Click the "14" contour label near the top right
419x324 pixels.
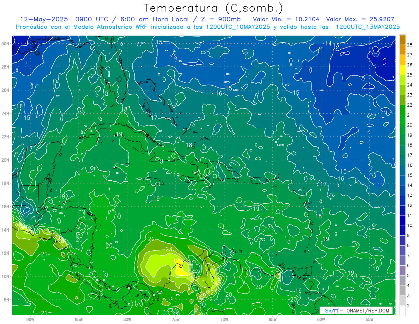[x=328, y=43]
